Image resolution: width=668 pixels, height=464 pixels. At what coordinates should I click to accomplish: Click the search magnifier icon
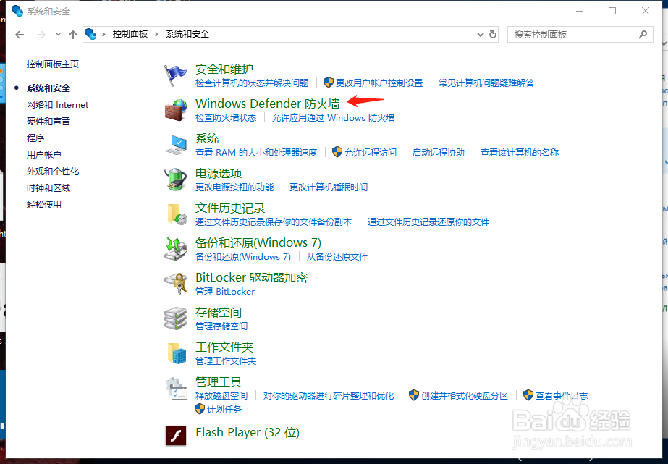click(x=643, y=35)
